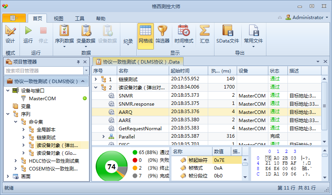
Task: Click the Parallel row network icon
Action: pyautogui.click(x=111, y=136)
